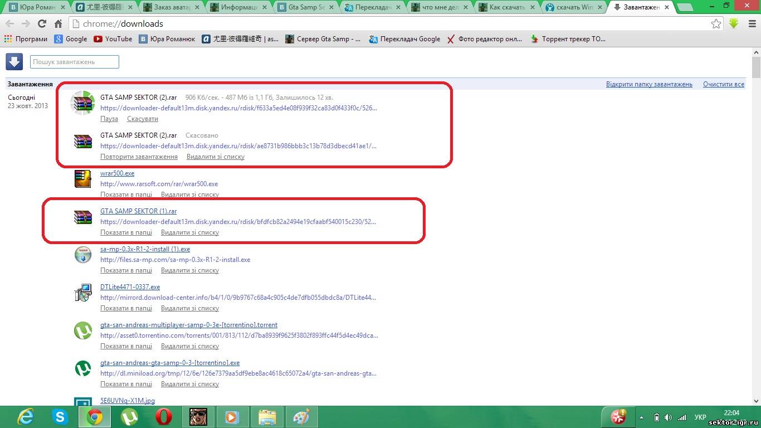Show hidden tray icons arrow
The height and width of the screenshot is (428, 761).
pos(642,417)
